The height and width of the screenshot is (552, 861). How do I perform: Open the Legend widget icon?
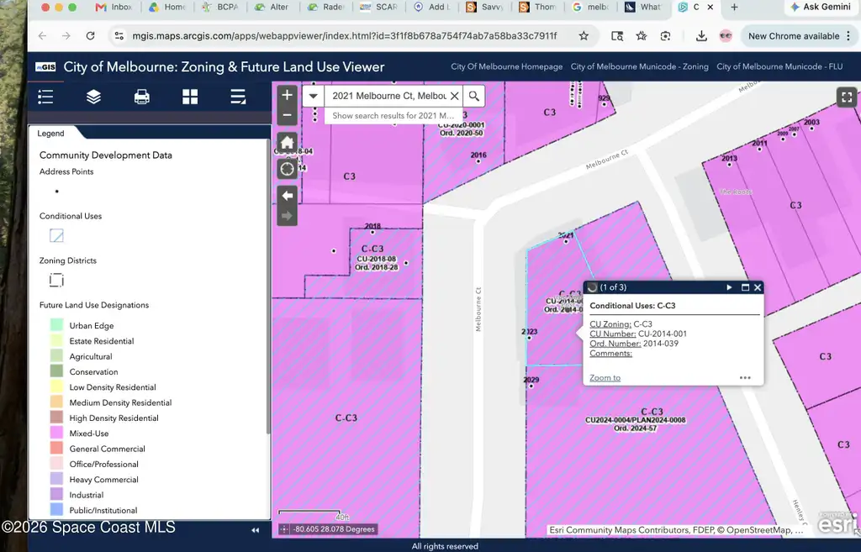click(45, 97)
